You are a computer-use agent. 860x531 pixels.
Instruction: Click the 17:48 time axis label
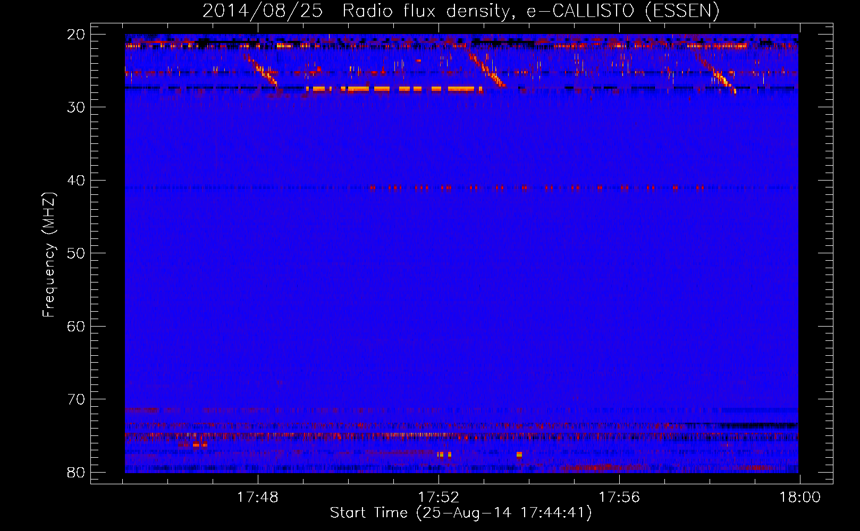(257, 498)
